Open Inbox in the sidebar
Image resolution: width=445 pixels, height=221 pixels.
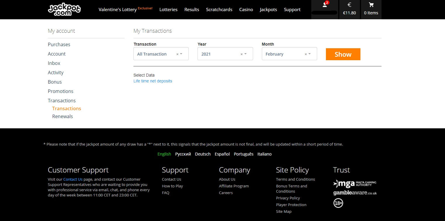54,63
